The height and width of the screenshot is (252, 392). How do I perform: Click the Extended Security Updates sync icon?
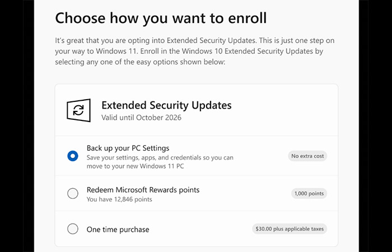pos(78,110)
